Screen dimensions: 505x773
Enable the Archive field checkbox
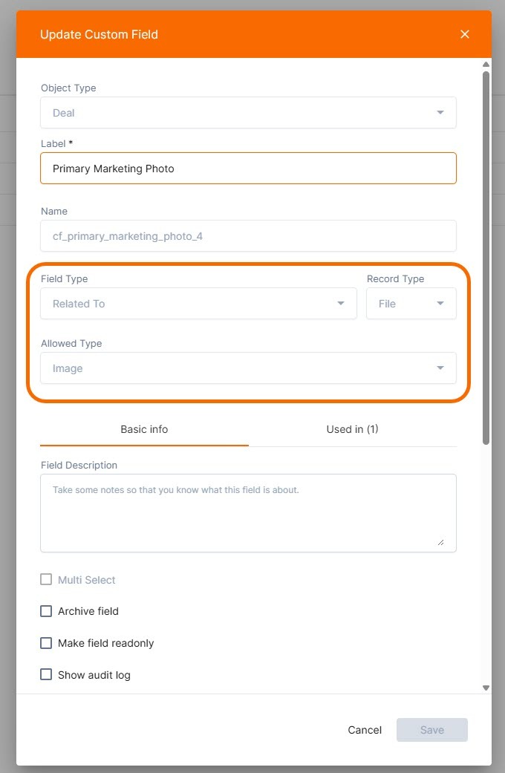pyautogui.click(x=46, y=611)
